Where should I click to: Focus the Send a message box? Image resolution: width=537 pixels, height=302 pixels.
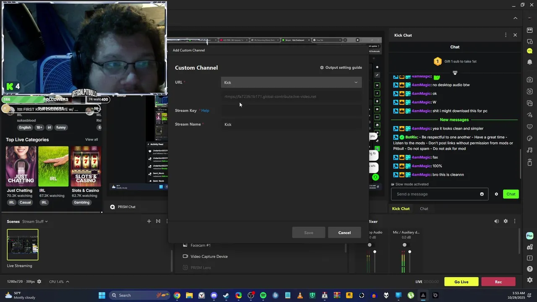(436, 194)
